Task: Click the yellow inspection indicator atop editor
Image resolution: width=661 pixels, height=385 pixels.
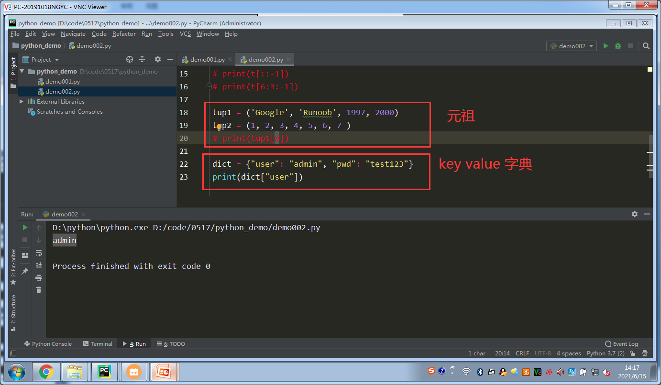Action: pyautogui.click(x=650, y=69)
